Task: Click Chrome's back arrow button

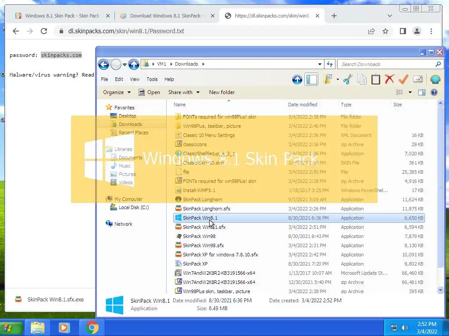Action: pyautogui.click(x=16, y=31)
